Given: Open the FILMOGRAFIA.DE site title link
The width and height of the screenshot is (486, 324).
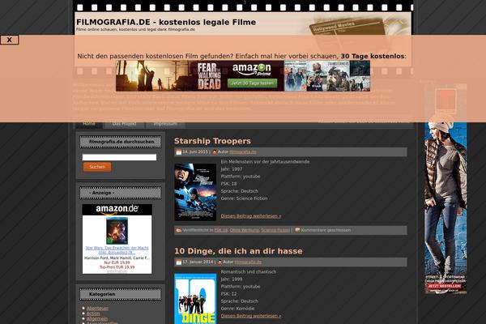Looking at the screenshot, I should pos(166,22).
